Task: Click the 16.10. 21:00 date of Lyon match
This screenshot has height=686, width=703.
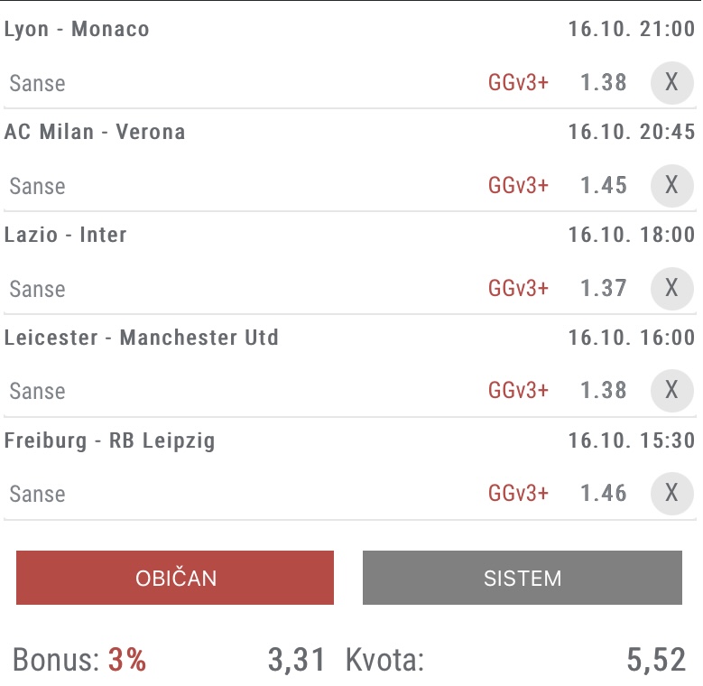Action: pyautogui.click(x=632, y=29)
